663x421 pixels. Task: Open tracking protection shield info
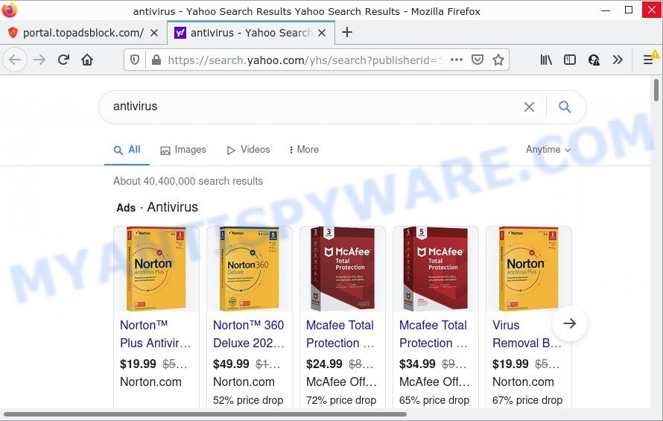[135, 60]
